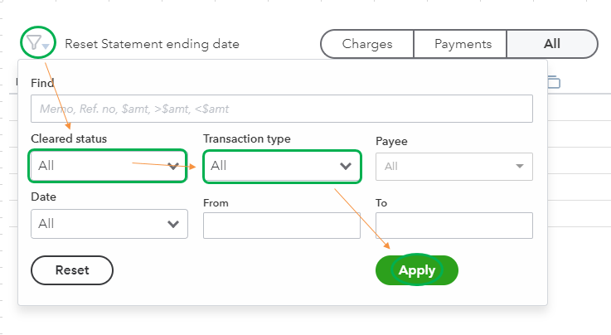This screenshot has height=335, width=611.
Task: Click the funnel filter icon
Action: coord(33,42)
